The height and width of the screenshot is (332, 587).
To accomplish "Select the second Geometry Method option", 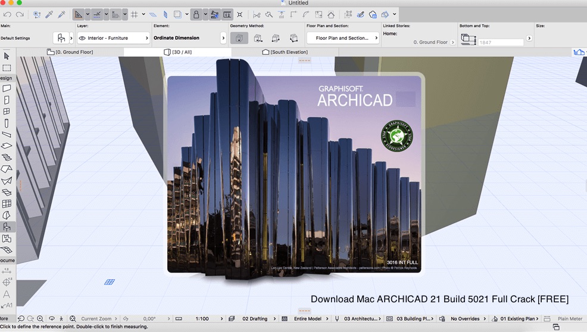I will tap(258, 38).
